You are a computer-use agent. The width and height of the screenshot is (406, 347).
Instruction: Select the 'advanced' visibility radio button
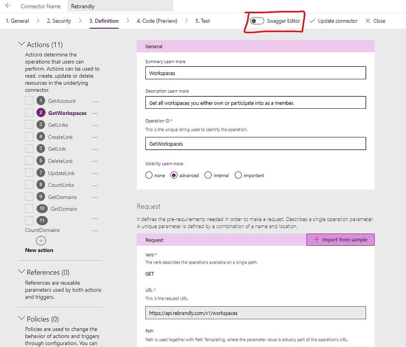click(174, 175)
